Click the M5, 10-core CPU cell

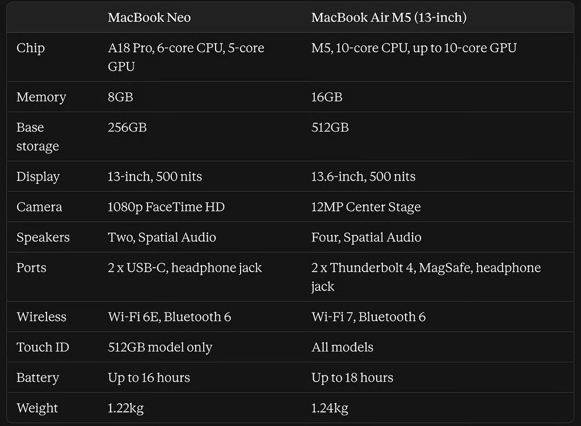pos(414,48)
